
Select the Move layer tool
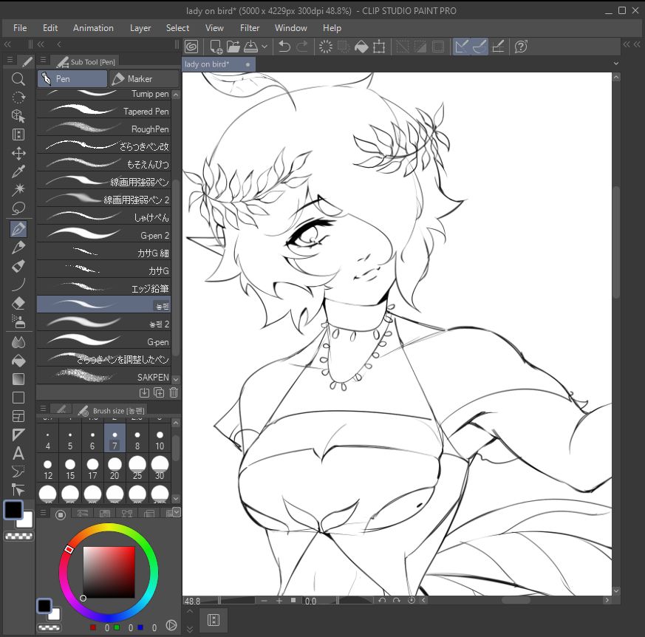pos(18,153)
